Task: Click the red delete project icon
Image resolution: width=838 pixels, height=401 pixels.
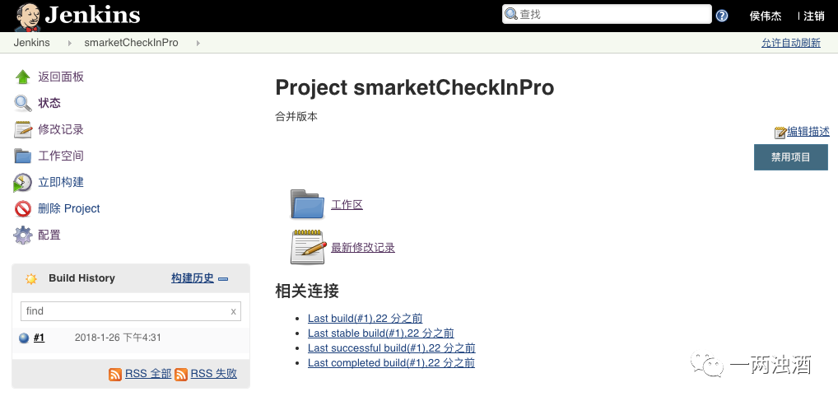Action: point(23,208)
